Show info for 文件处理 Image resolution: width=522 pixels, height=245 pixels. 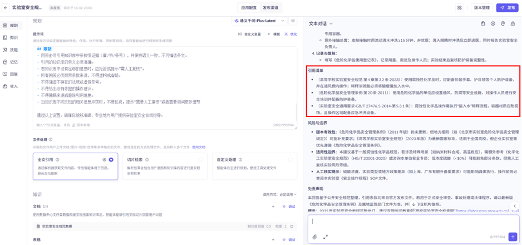click(51, 139)
